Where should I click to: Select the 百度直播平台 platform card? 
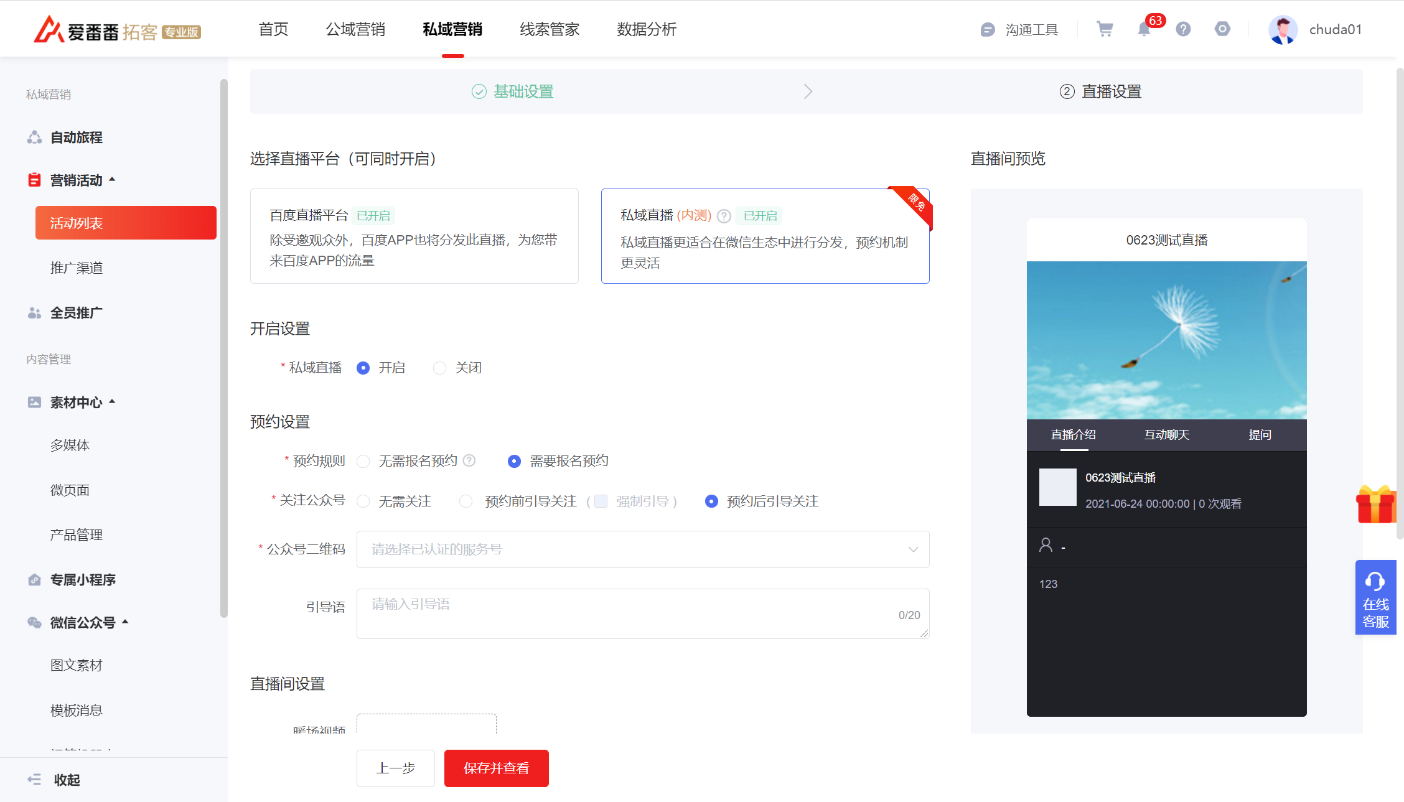click(414, 236)
